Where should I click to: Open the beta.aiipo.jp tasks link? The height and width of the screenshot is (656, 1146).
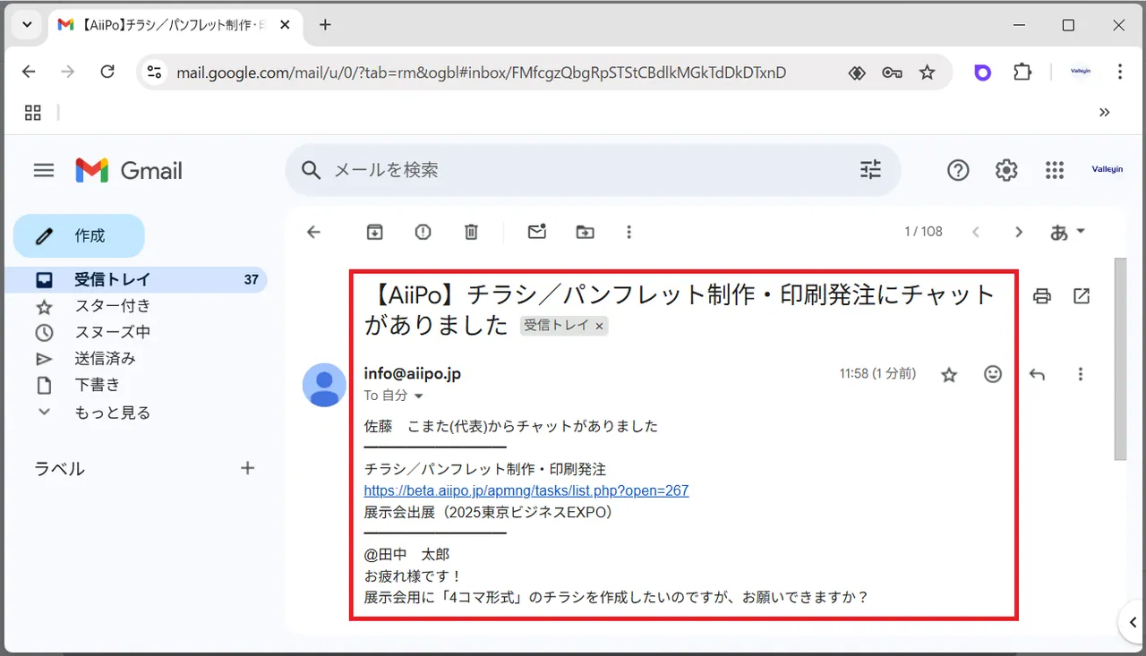coord(526,490)
